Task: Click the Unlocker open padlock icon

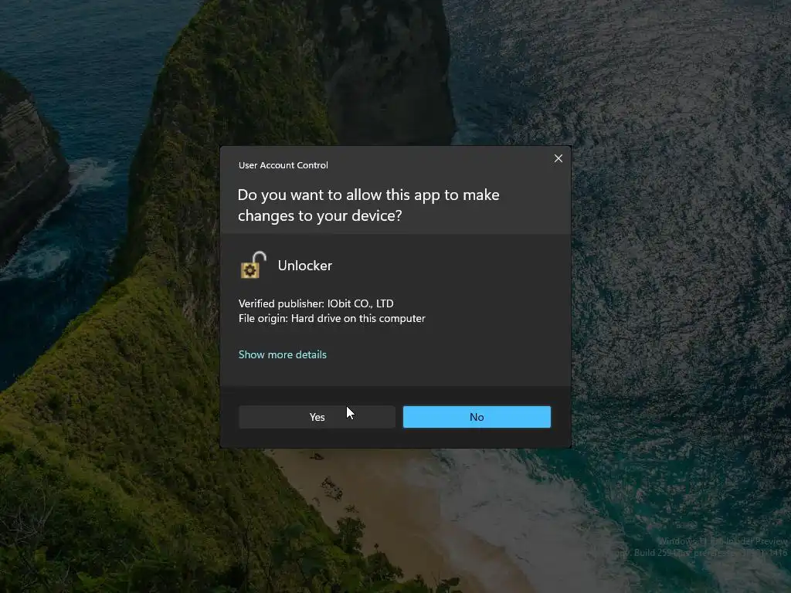Action: click(x=253, y=266)
